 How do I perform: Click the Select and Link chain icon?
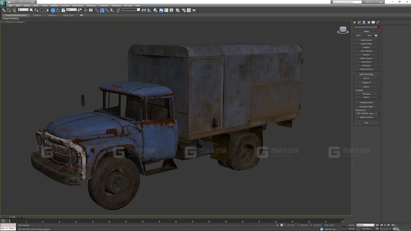pyautogui.click(x=4, y=10)
